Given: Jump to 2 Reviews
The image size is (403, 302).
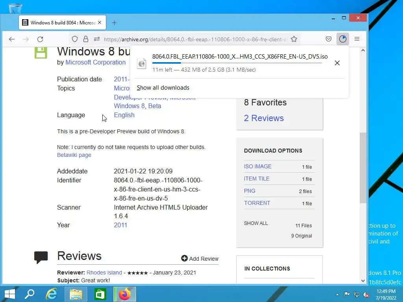Looking at the screenshot, I should pyautogui.click(x=264, y=118).
